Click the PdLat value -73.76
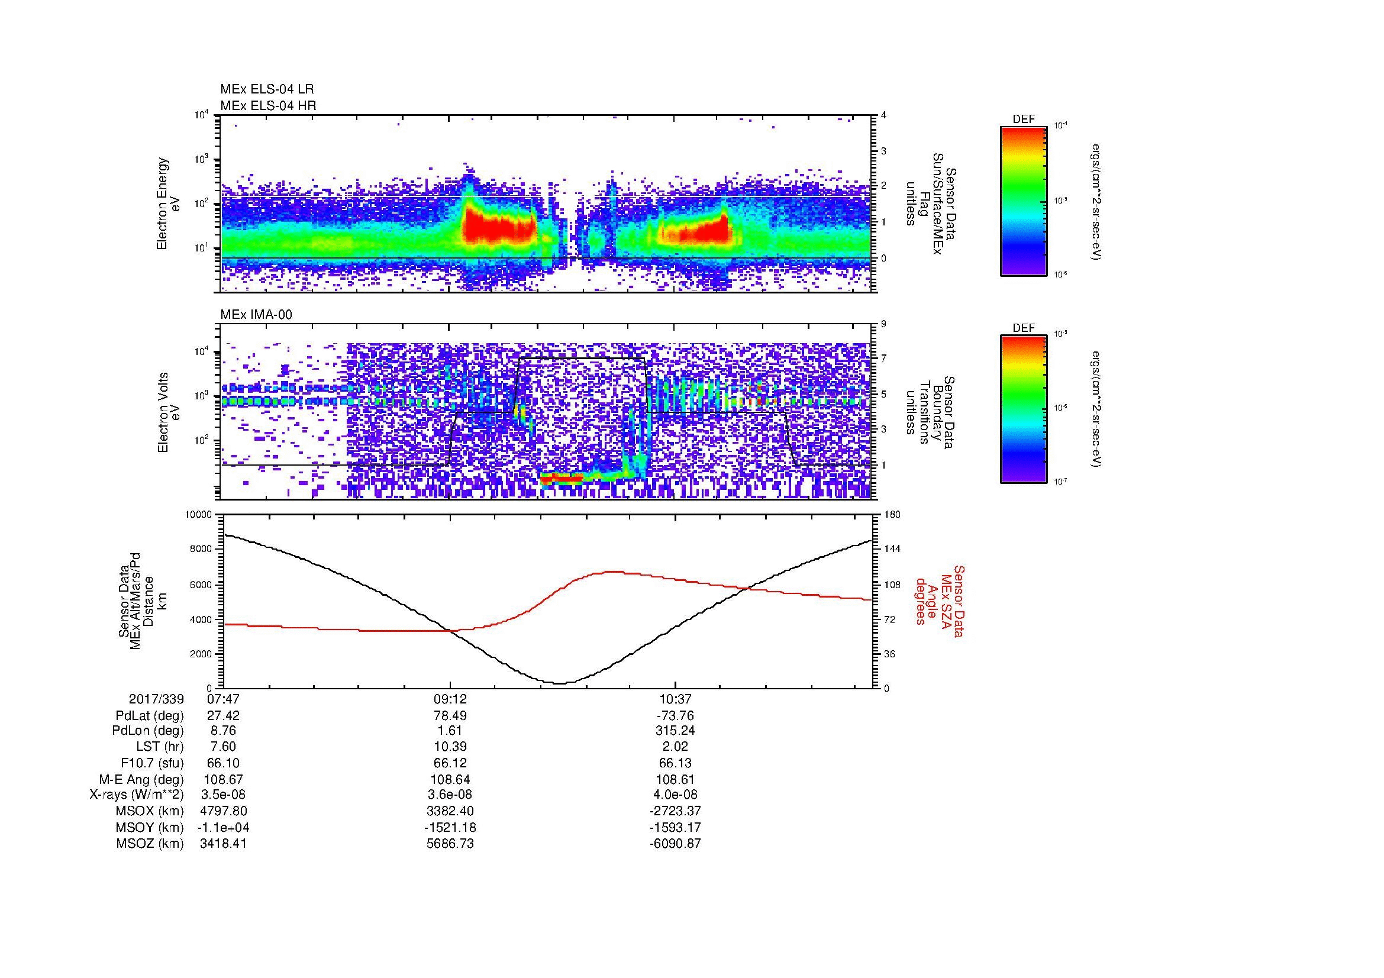 tap(675, 715)
